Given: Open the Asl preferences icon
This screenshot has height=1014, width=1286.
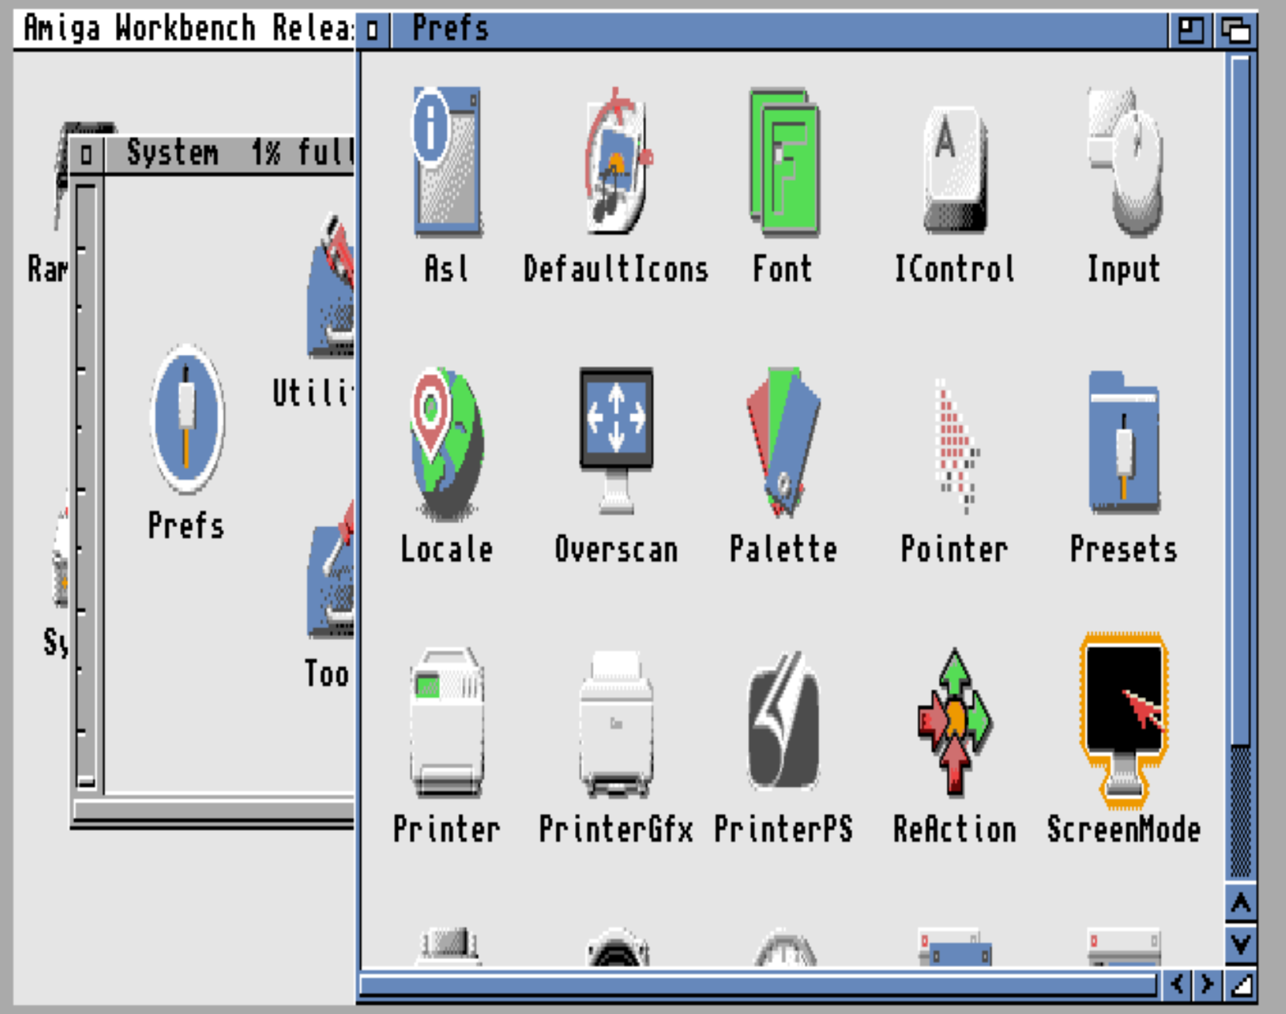Looking at the screenshot, I should click(x=446, y=162).
